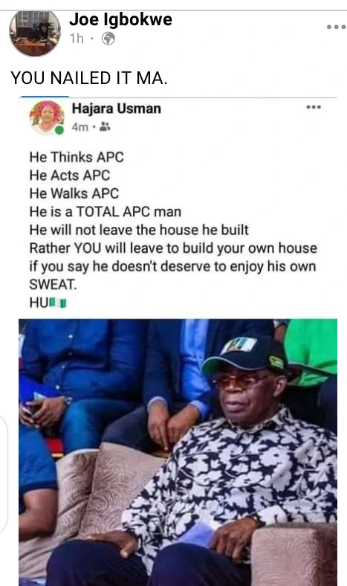
Task: Click the public globe audience icon
Action: coord(108,39)
